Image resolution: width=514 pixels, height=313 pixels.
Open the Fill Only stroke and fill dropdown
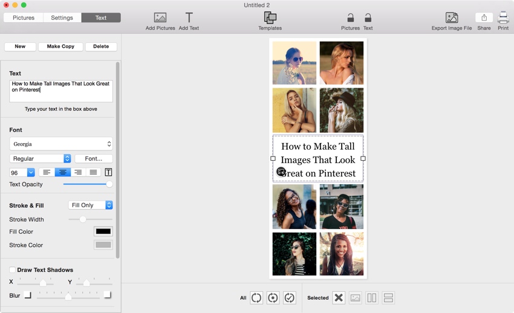[91, 205]
